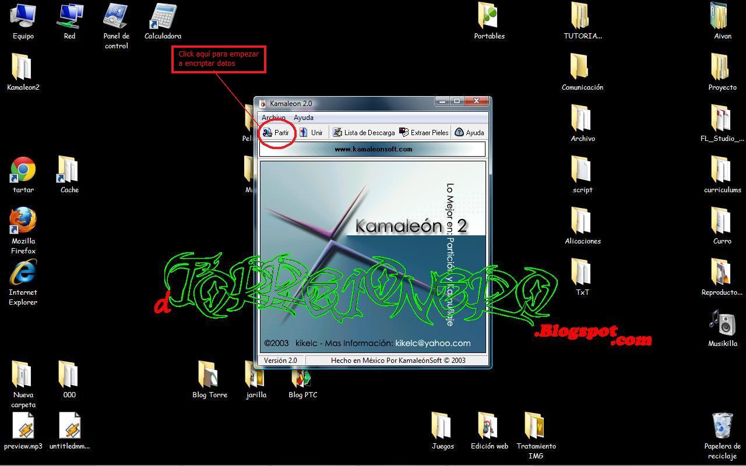746x466 pixels.
Task: Select the Curro folder icon
Action: pos(723,227)
